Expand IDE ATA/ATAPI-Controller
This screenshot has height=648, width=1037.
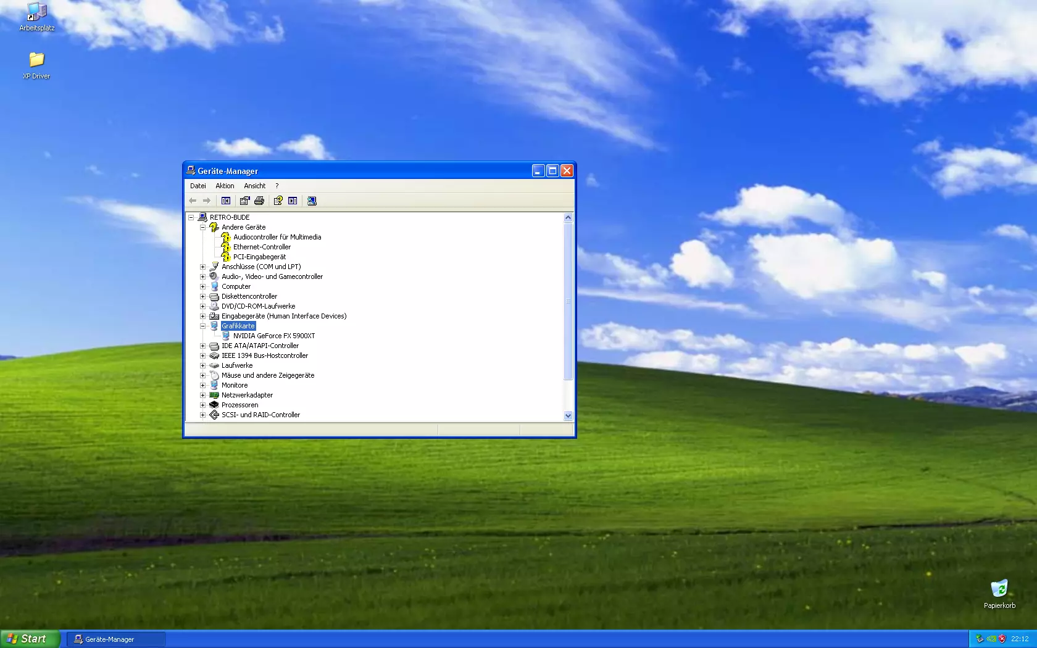202,346
